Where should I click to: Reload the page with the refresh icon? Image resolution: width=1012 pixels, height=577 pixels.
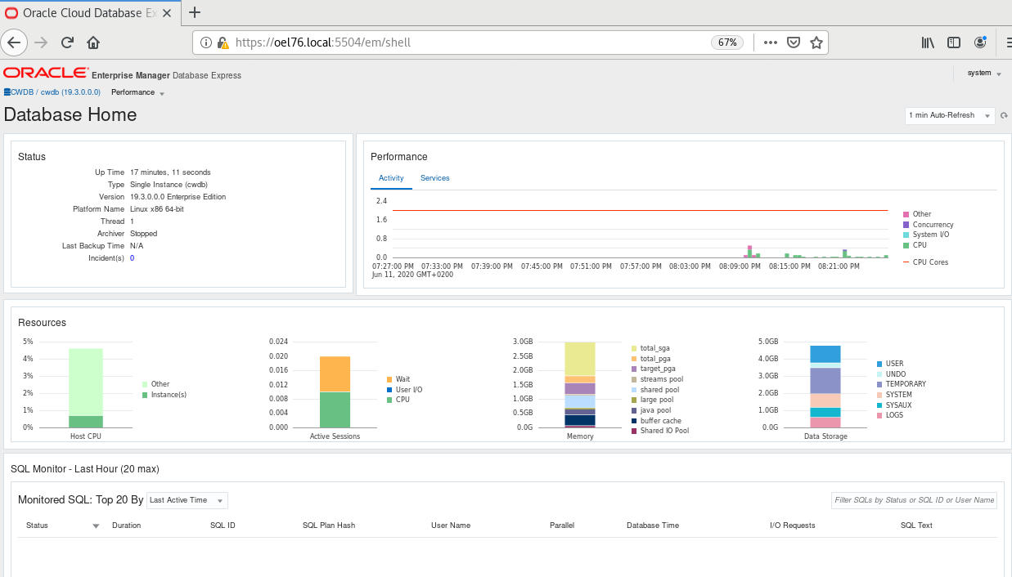coord(67,42)
